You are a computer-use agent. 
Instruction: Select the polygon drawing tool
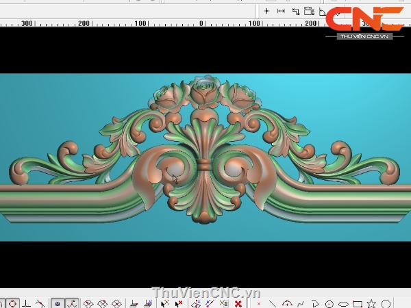(x=315, y=303)
